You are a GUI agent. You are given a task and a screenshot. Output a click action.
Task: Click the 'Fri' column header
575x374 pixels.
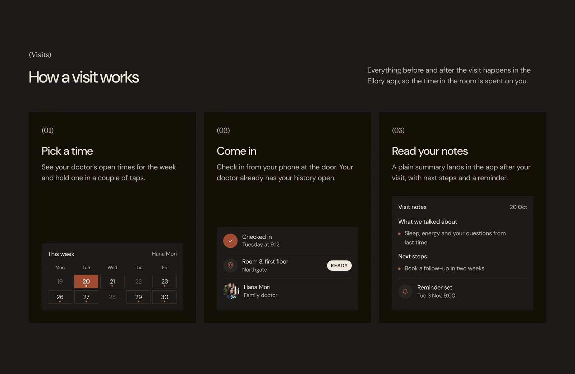165,267
